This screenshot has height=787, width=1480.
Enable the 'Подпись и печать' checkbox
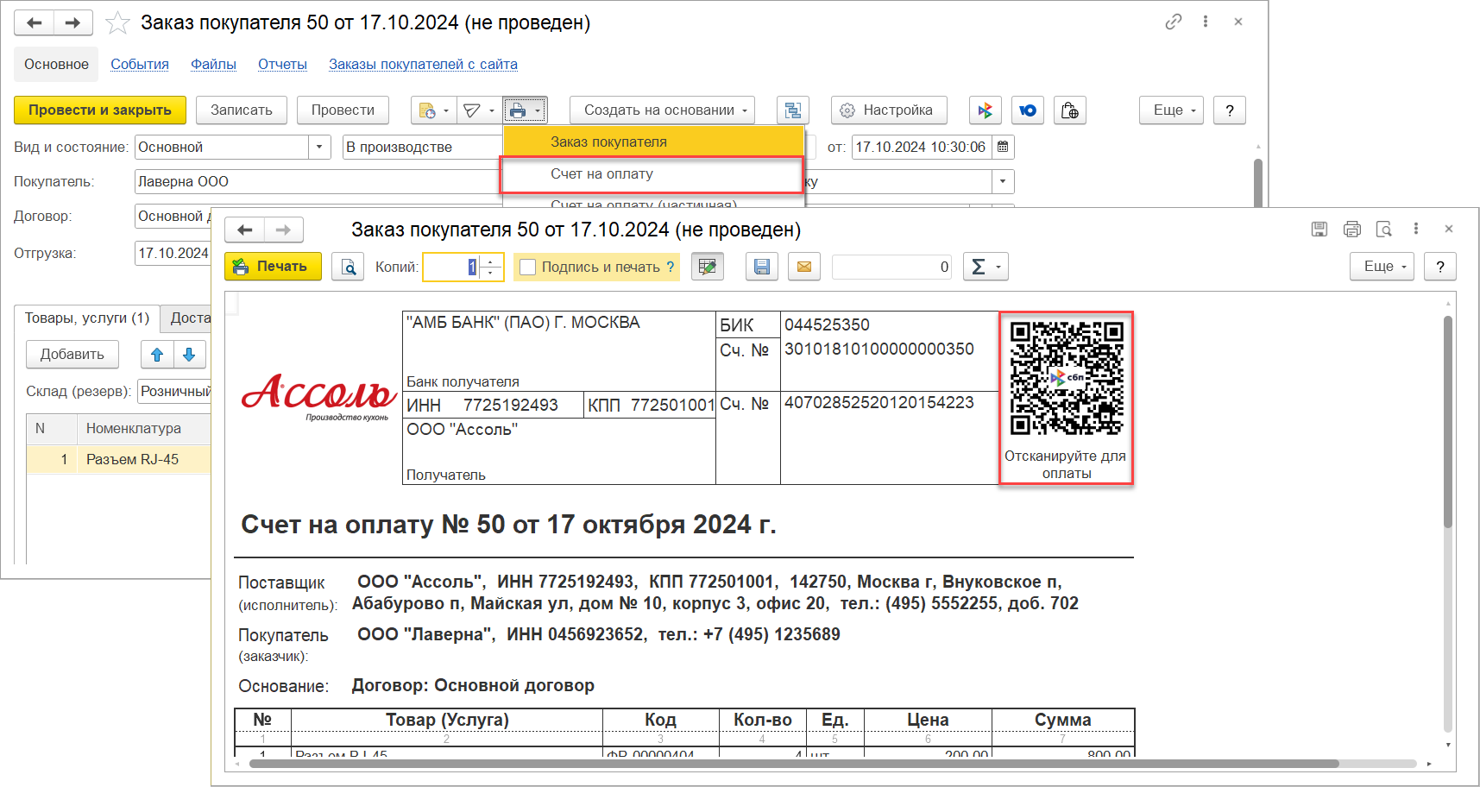click(528, 268)
